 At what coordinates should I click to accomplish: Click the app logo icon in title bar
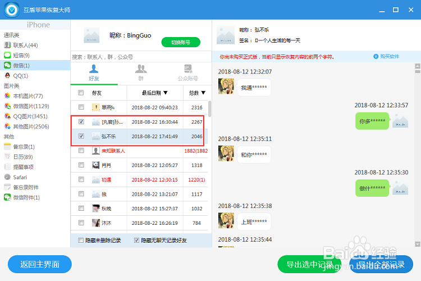12,10
